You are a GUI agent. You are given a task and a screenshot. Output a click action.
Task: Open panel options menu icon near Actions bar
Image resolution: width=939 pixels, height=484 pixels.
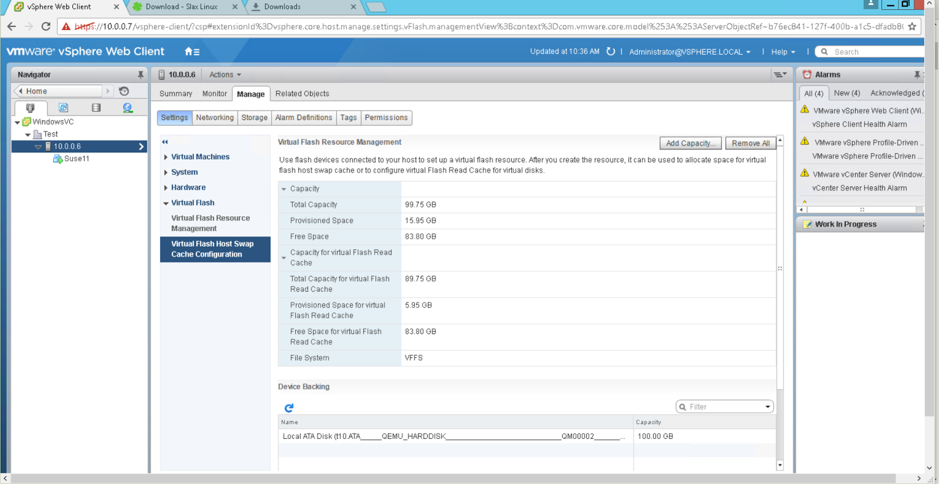[779, 74]
